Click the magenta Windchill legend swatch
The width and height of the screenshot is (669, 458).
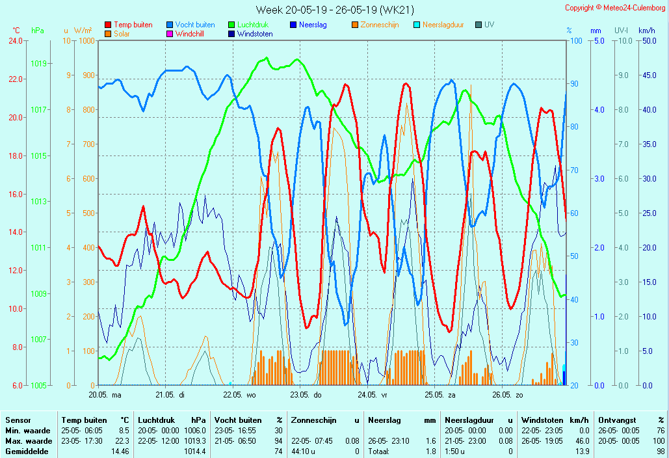click(x=170, y=34)
